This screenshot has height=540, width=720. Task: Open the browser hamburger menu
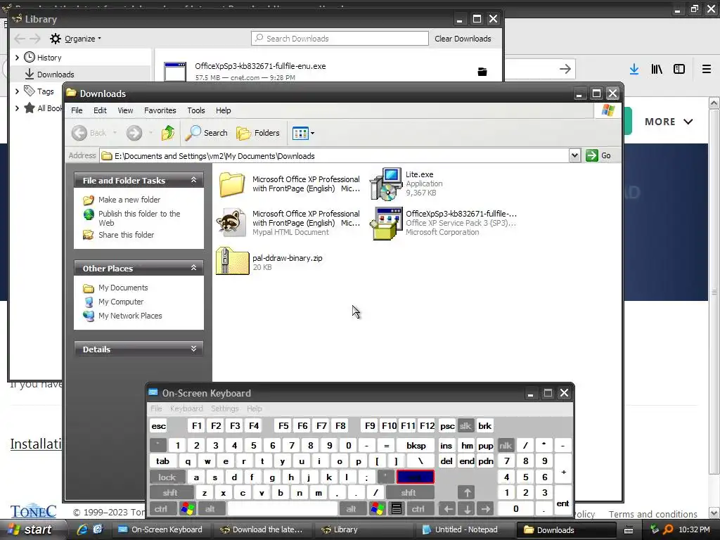(707, 69)
